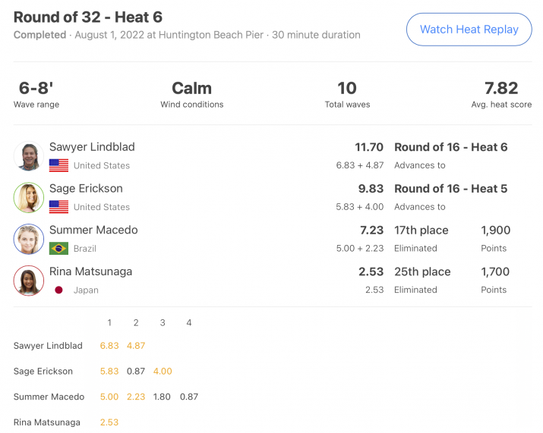This screenshot has width=543, height=433.
Task: Click the United States flag under Sawyer Lindblad
Action: (59, 165)
